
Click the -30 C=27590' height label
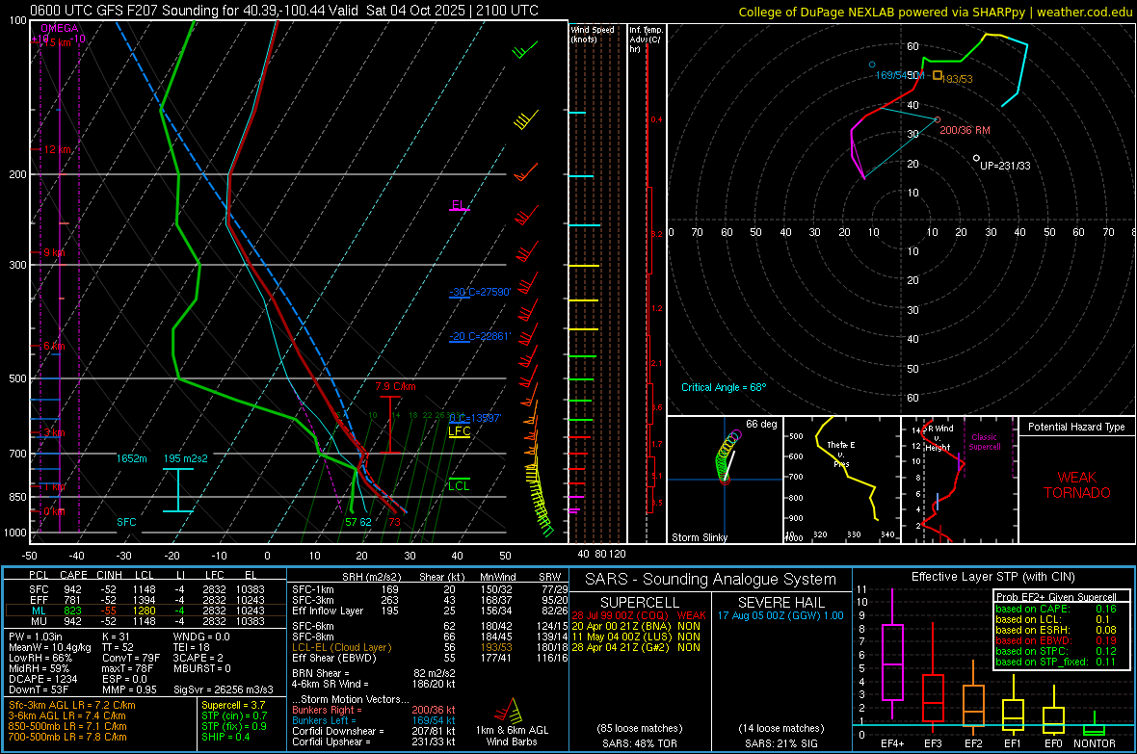480,292
